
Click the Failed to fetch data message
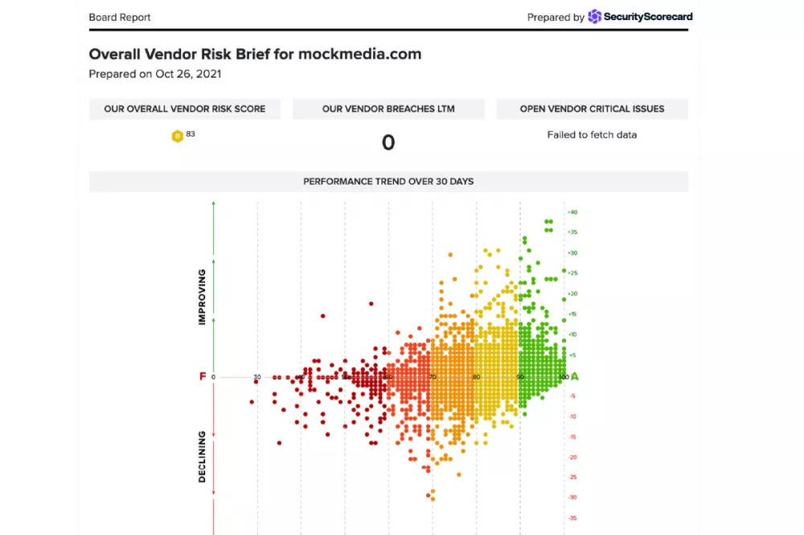point(592,135)
